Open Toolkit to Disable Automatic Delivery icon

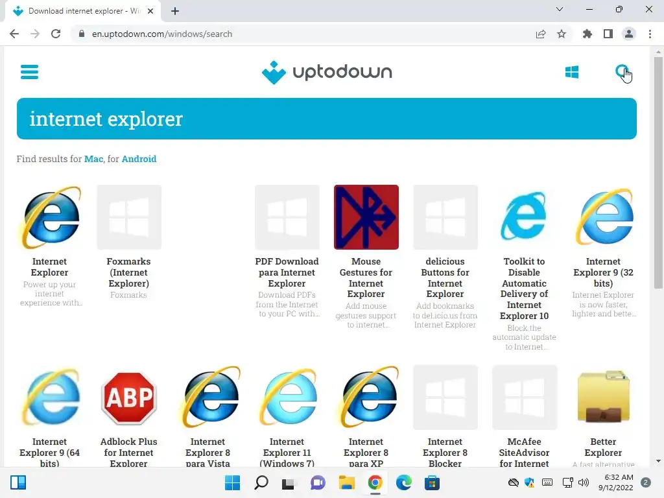[x=524, y=217]
